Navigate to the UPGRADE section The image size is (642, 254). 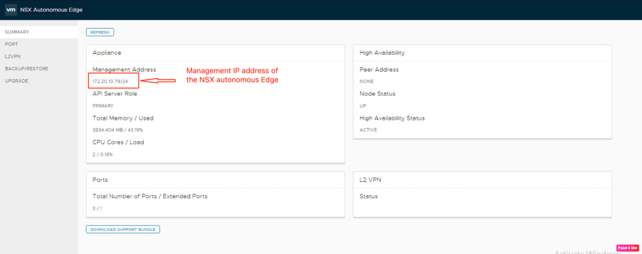coord(16,81)
